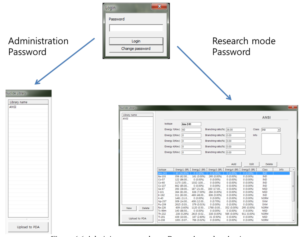Select the Th-232 row
The image size is (301, 237).
[x=224, y=214]
